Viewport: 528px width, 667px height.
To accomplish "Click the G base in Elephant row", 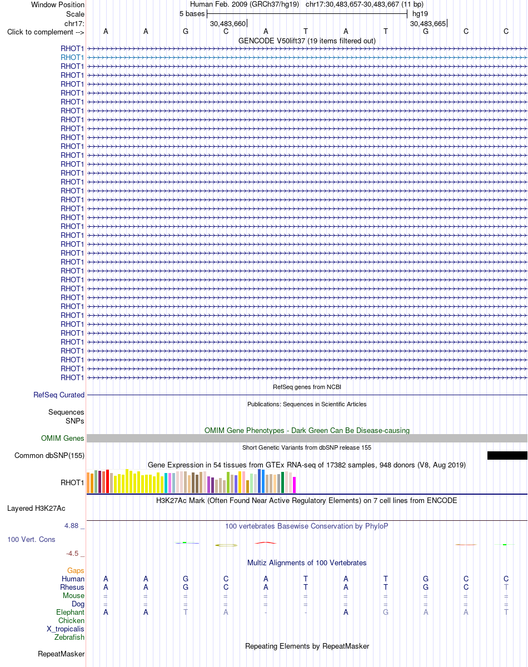I will [x=386, y=612].
